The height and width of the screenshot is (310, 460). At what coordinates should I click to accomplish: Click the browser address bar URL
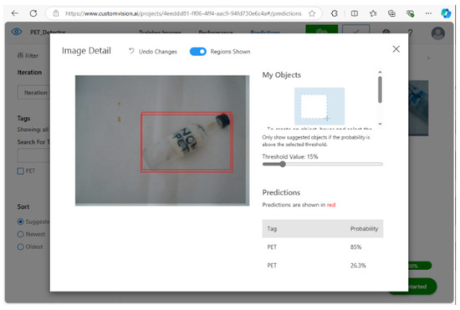point(183,13)
